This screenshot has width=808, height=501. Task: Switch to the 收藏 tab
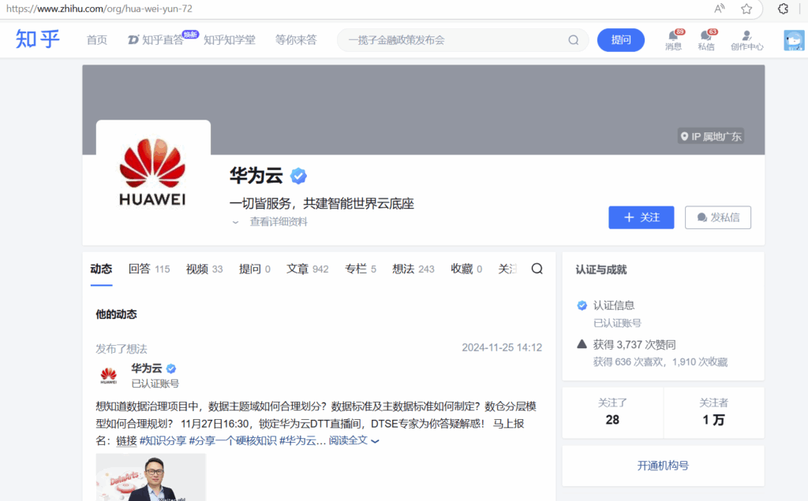click(466, 269)
